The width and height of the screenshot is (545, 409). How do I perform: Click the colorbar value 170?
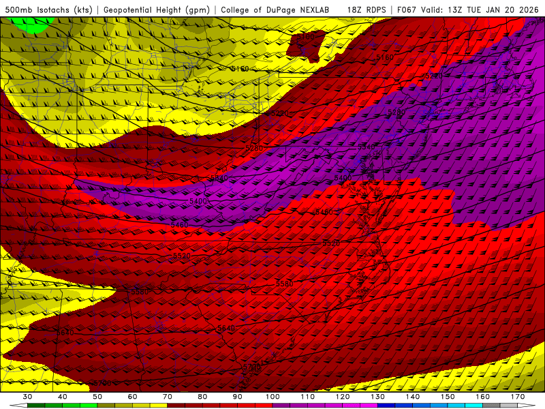click(518, 397)
